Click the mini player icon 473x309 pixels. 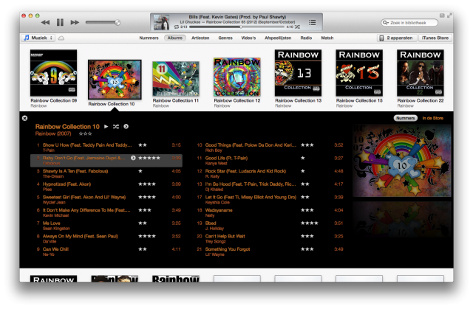click(x=442, y=15)
